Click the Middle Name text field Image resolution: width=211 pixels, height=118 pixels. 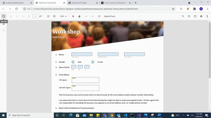[x=108, y=54]
